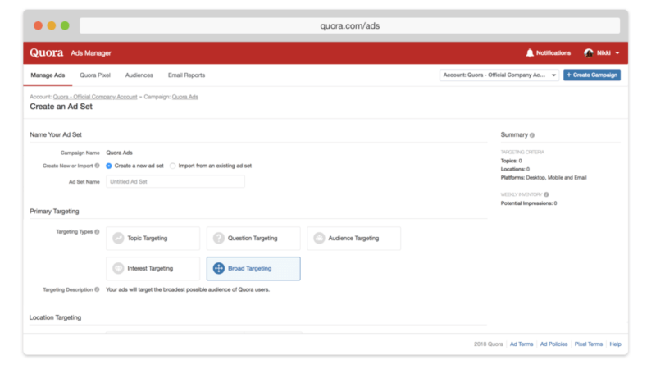Image resolution: width=656 pixels, height=369 pixels.
Task: Click info icon beside Summary heading
Action: (x=532, y=135)
